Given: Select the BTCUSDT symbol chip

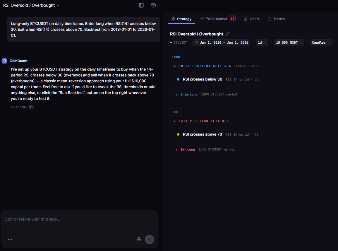Looking at the screenshot, I should point(179,42).
